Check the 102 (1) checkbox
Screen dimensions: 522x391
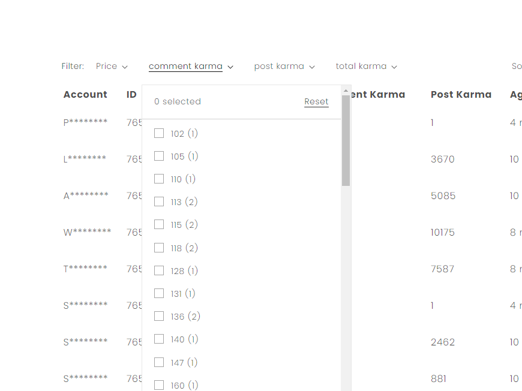(x=159, y=133)
